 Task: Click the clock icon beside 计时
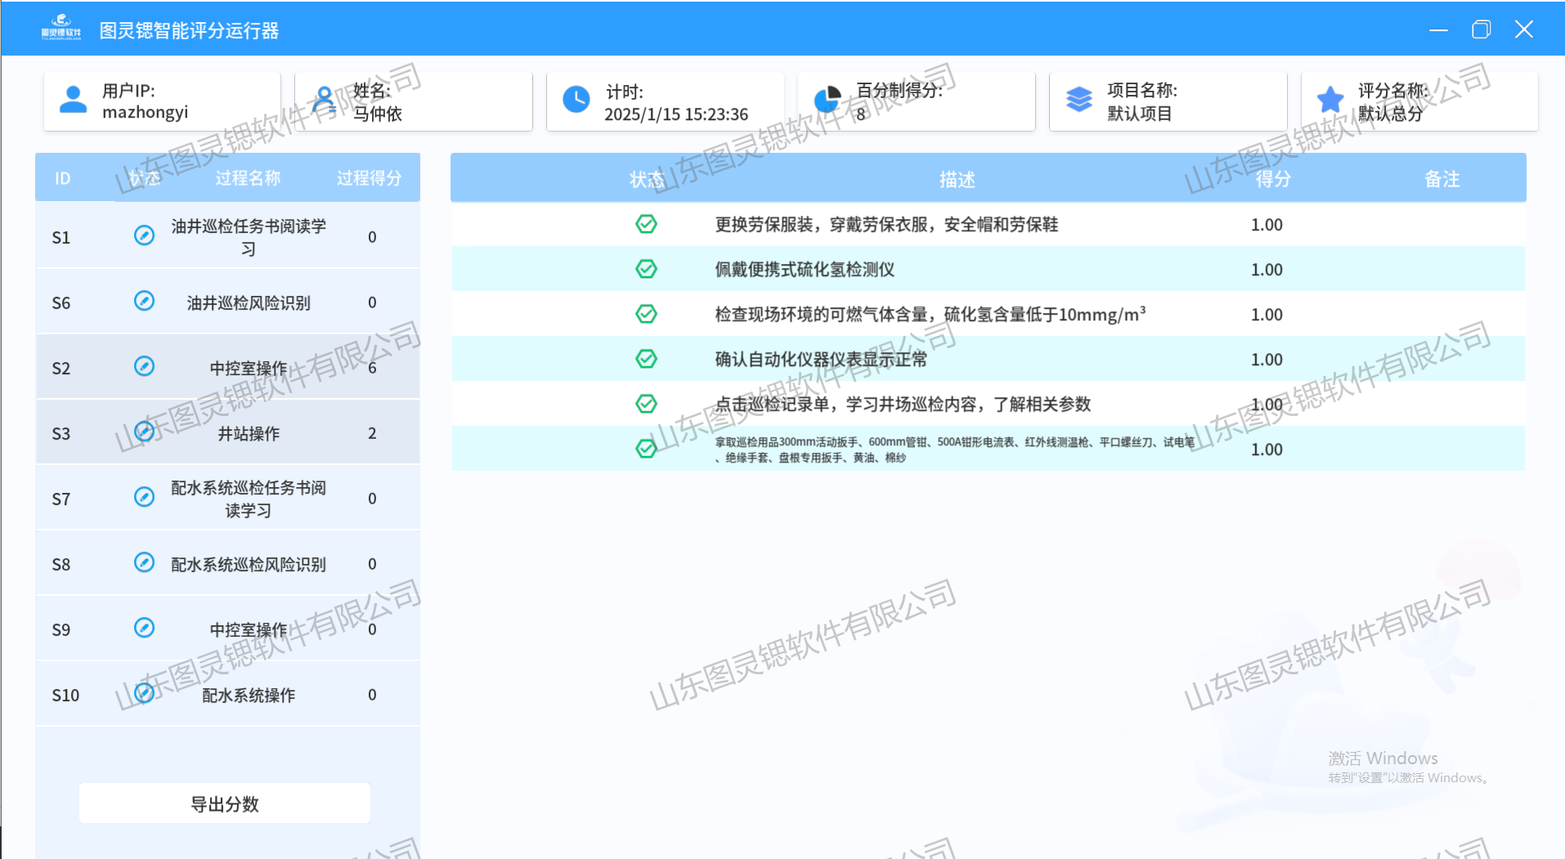[x=576, y=100]
